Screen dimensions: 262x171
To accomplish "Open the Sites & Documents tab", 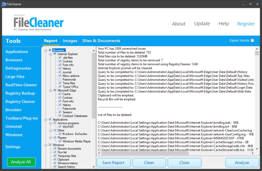I will (x=101, y=40).
